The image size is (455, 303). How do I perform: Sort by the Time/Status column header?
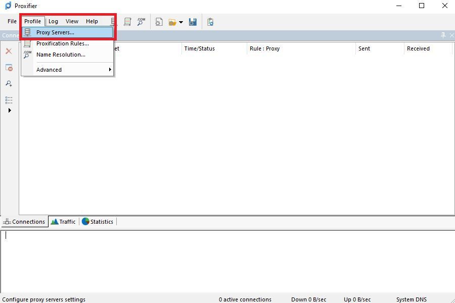(x=214, y=48)
